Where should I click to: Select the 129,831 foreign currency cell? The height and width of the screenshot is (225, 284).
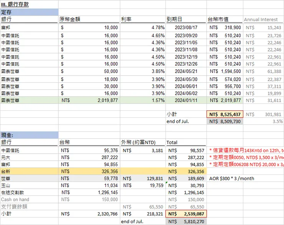[x=143, y=179]
